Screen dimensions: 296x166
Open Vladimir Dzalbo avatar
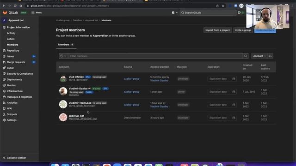click(x=63, y=91)
